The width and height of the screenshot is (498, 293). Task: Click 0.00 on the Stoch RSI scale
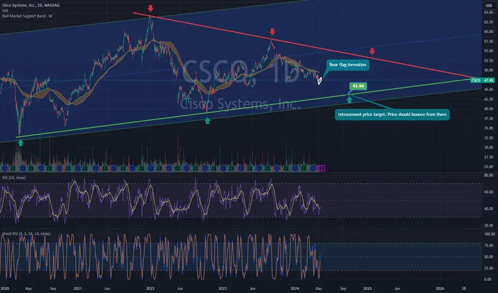[487, 279]
